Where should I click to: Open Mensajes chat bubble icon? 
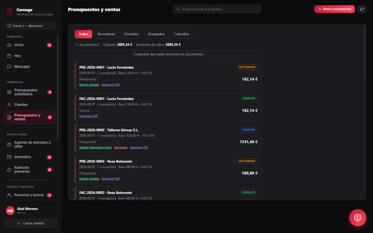pos(9,67)
